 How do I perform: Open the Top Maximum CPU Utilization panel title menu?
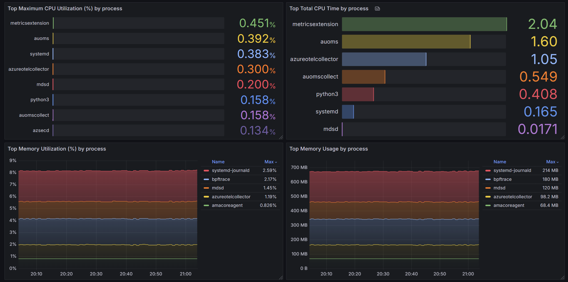tap(65, 9)
